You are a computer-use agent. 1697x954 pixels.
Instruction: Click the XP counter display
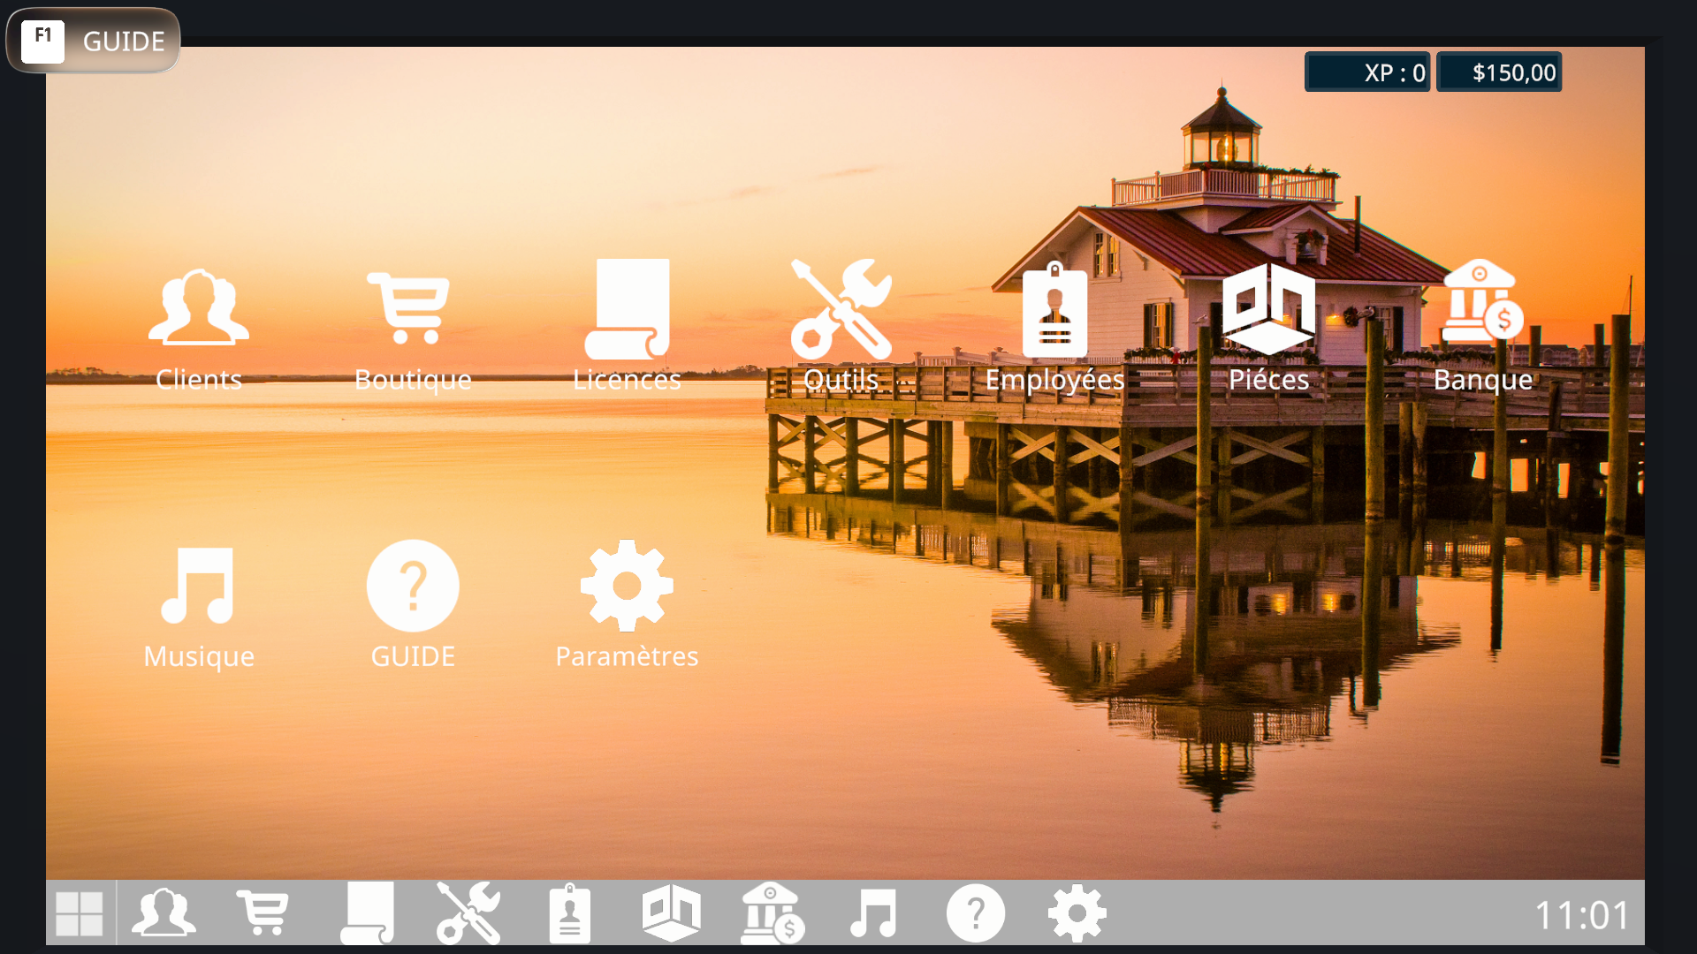(1367, 72)
